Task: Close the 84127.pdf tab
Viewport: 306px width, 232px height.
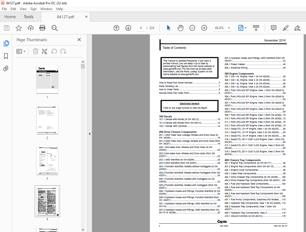Action: click(x=86, y=17)
